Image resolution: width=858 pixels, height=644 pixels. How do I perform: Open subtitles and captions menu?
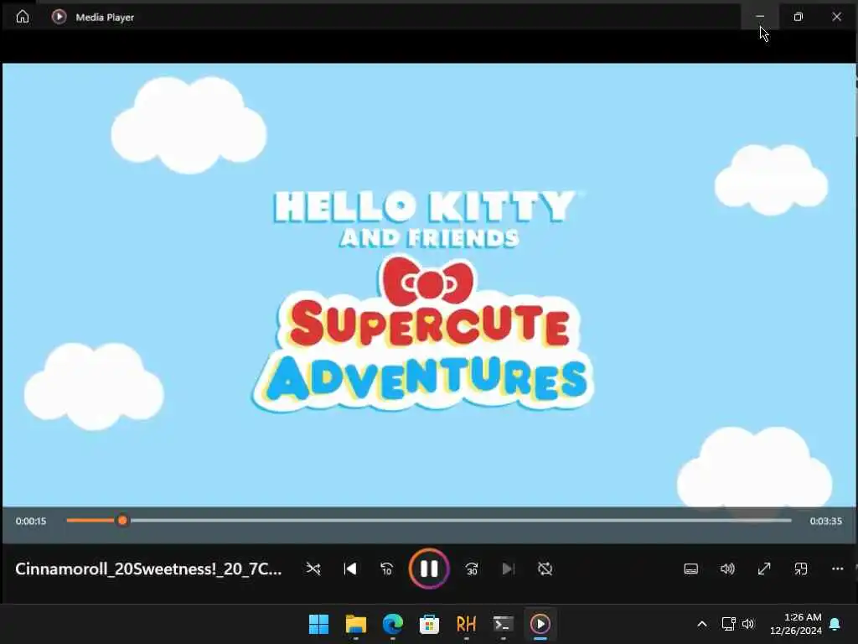(x=691, y=569)
